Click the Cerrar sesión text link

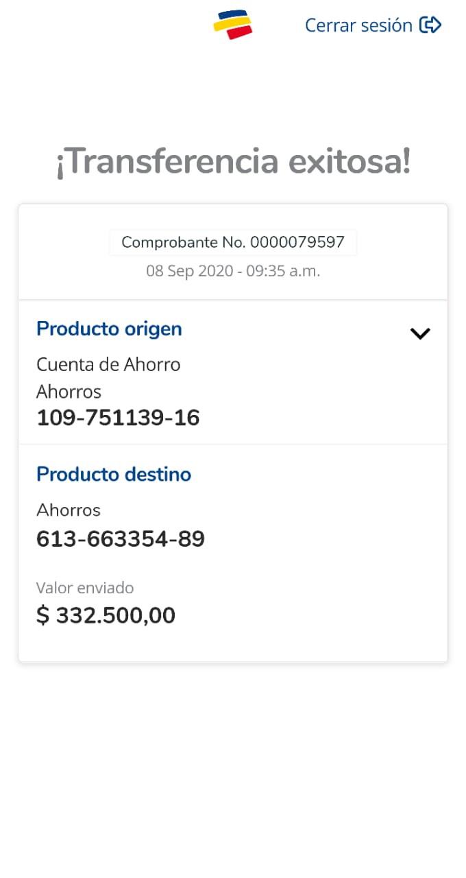click(358, 25)
